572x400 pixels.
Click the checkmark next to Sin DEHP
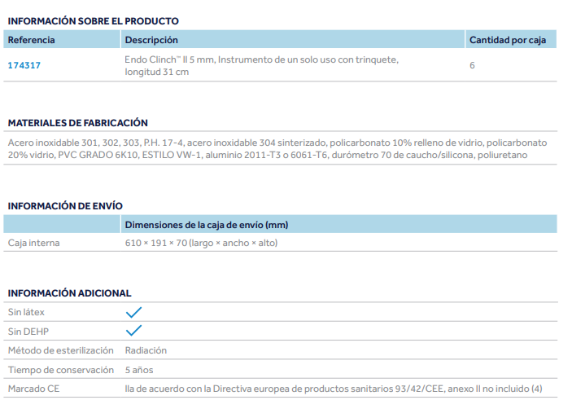click(133, 331)
